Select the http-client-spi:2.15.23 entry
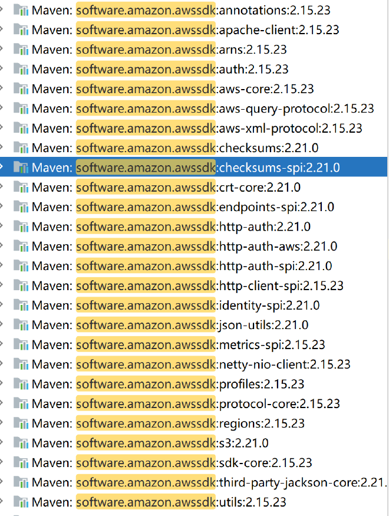The width and height of the screenshot is (389, 516). 281,285
